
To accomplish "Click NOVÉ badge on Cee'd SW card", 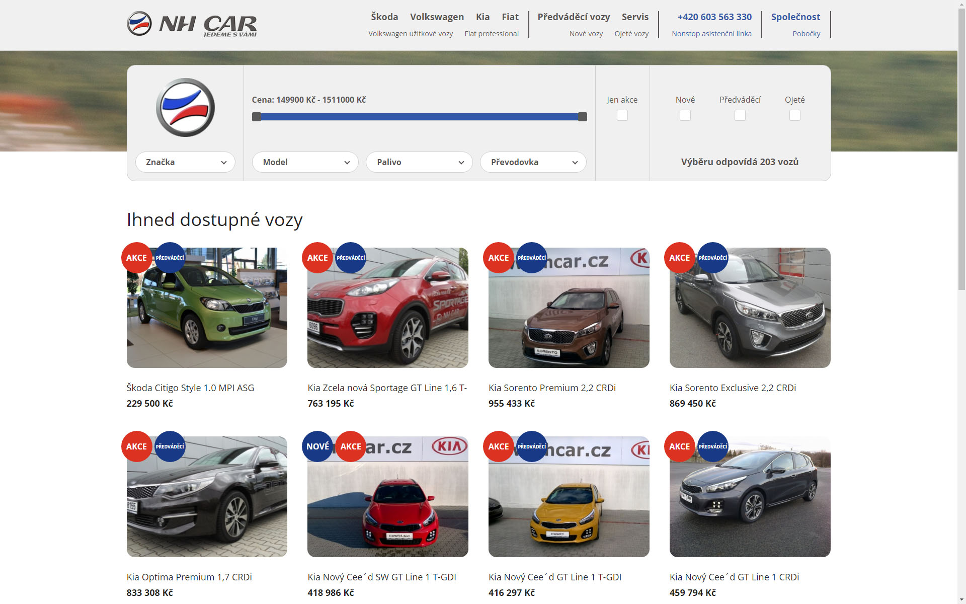I will tap(317, 446).
